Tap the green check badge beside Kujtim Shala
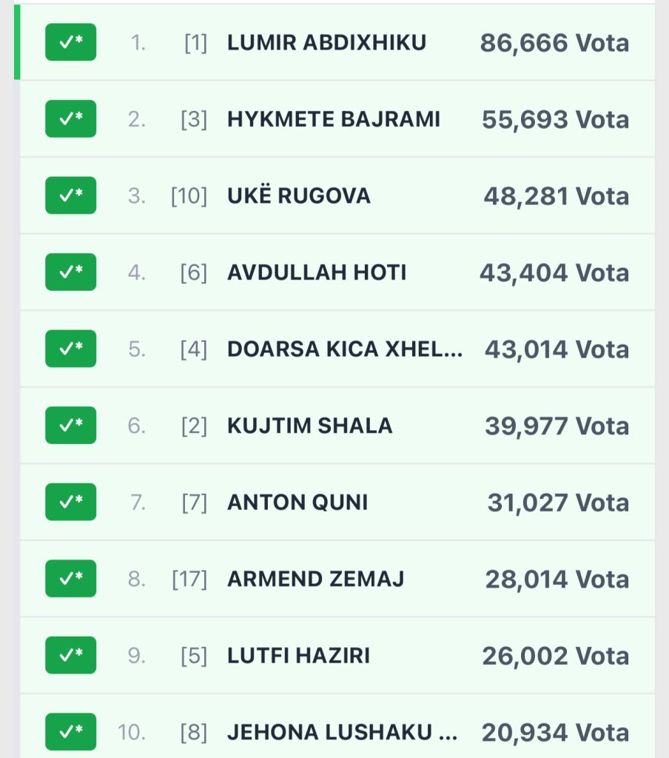 (x=70, y=425)
